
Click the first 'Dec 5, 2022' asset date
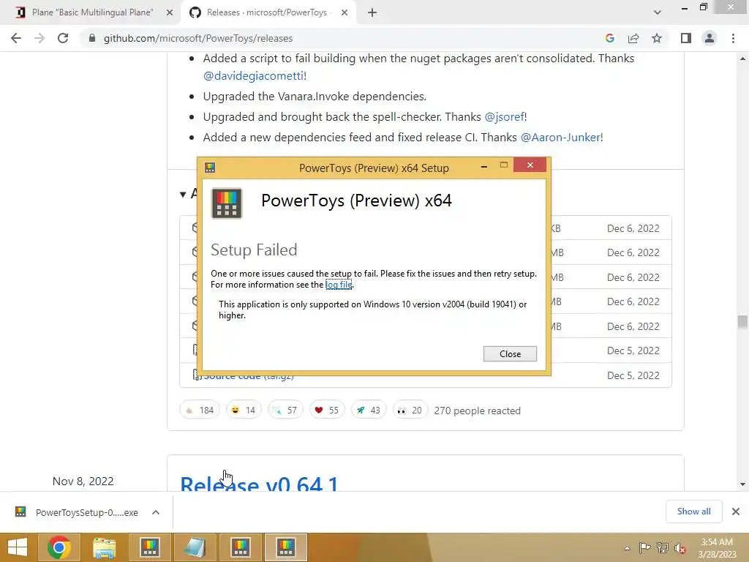(633, 351)
